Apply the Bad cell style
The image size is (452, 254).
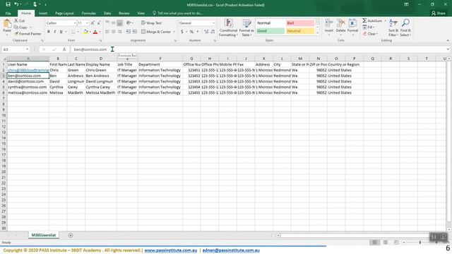299,23
